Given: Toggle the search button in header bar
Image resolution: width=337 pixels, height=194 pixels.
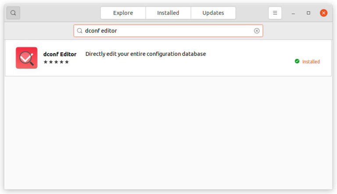Looking at the screenshot, I should pos(13,13).
